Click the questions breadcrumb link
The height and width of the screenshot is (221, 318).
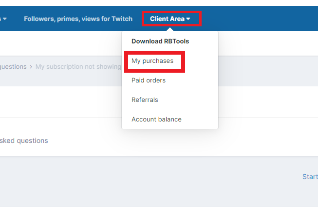pos(13,67)
